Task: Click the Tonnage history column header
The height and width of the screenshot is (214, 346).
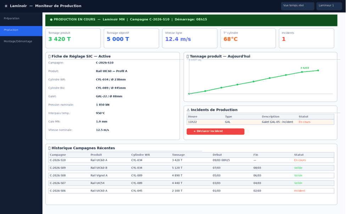Action: point(178,155)
